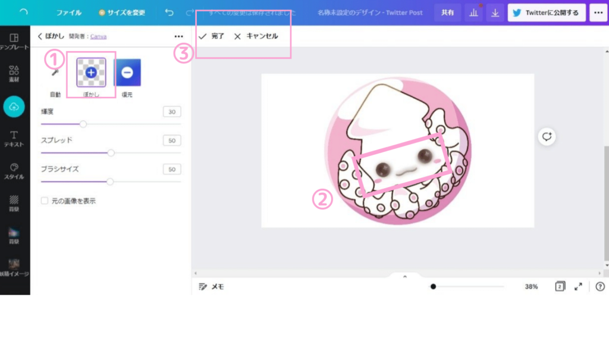Click the 共有 share button
609x343 pixels.
click(447, 13)
